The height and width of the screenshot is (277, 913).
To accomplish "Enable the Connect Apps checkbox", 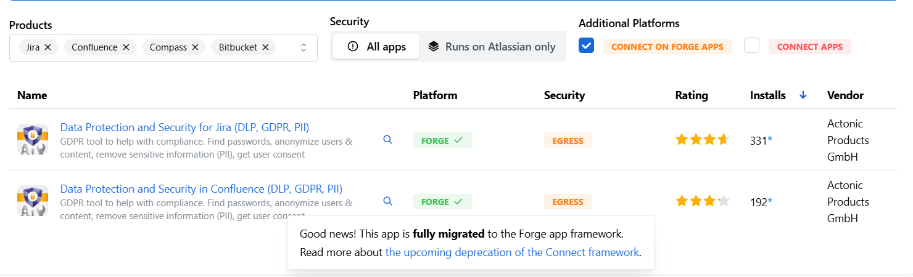I will point(751,46).
